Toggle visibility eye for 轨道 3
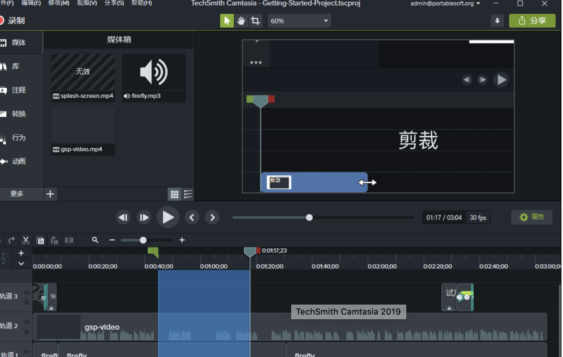 [27, 293]
